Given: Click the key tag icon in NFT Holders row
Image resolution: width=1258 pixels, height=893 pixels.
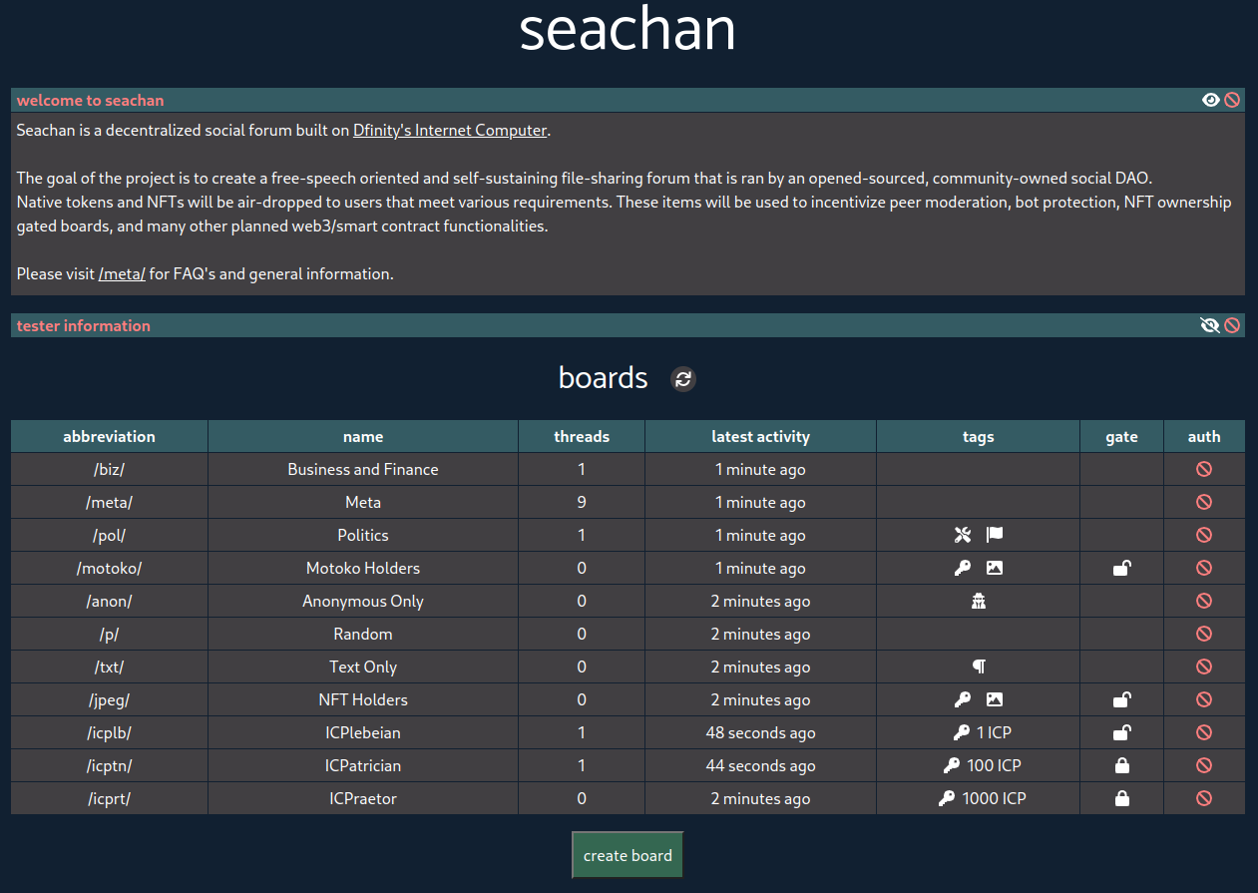Looking at the screenshot, I should point(963,699).
